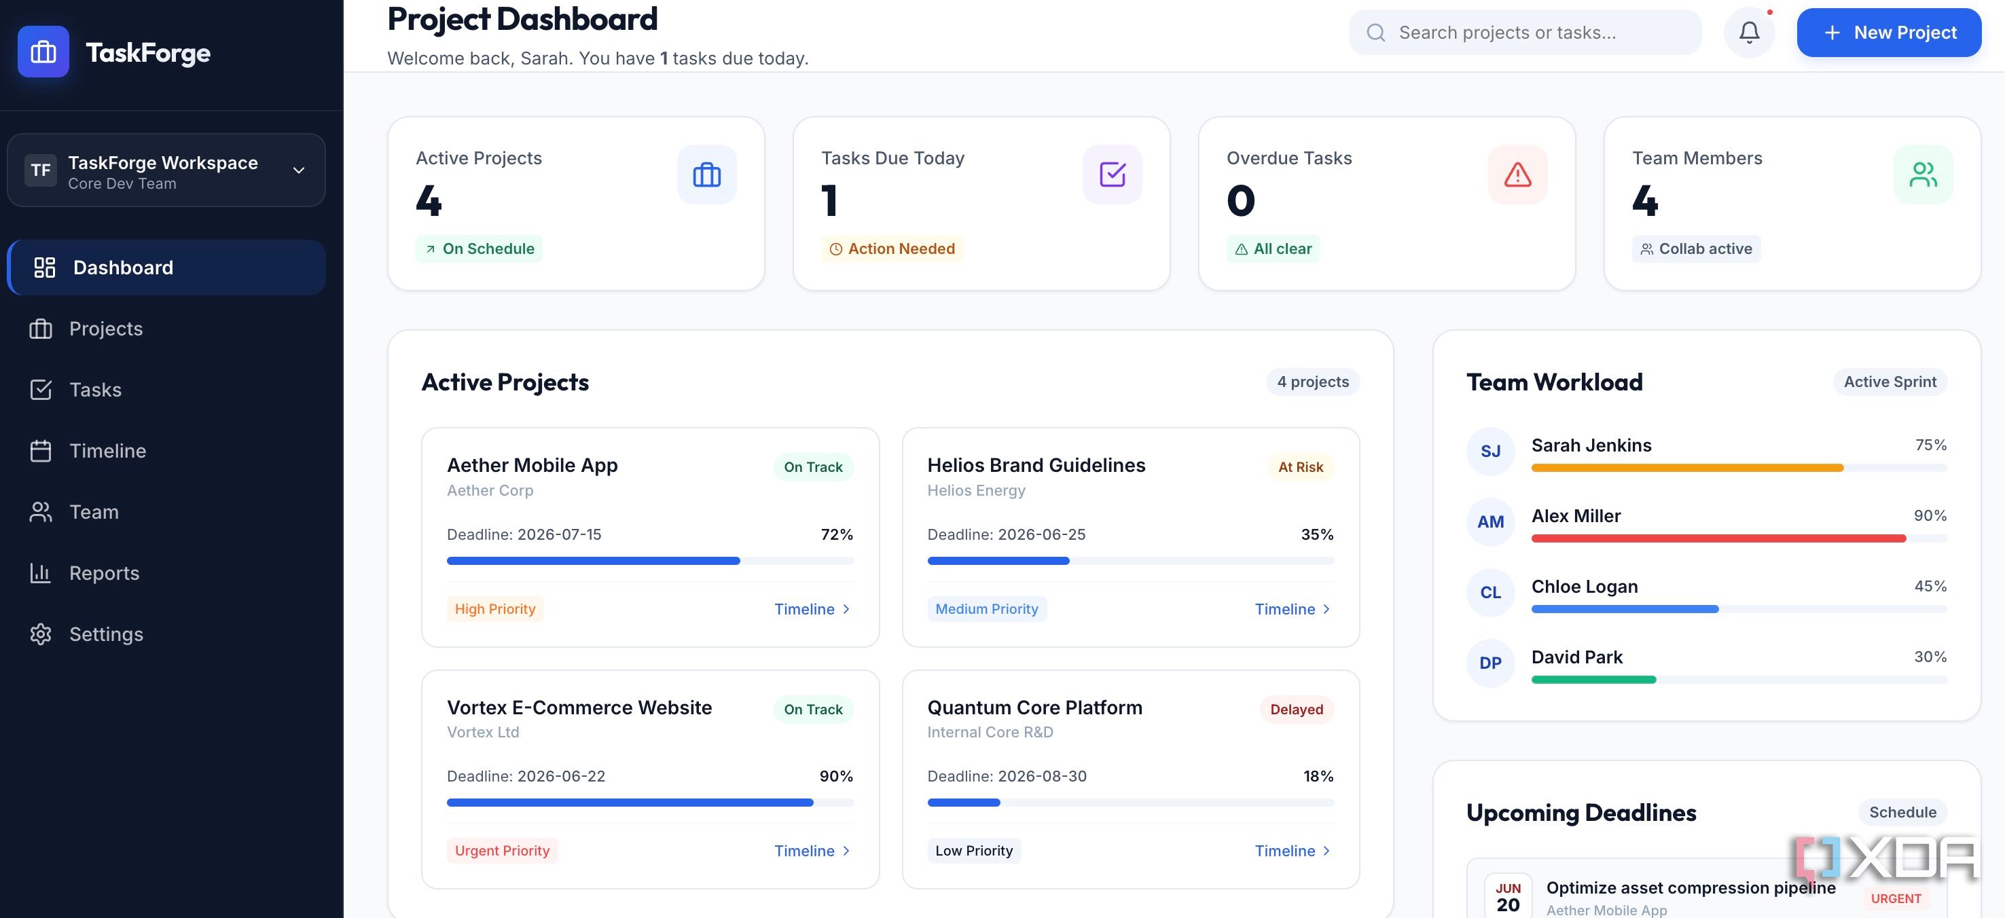Go to Dashboard in the sidebar
This screenshot has height=918, width=2005.
pos(166,268)
